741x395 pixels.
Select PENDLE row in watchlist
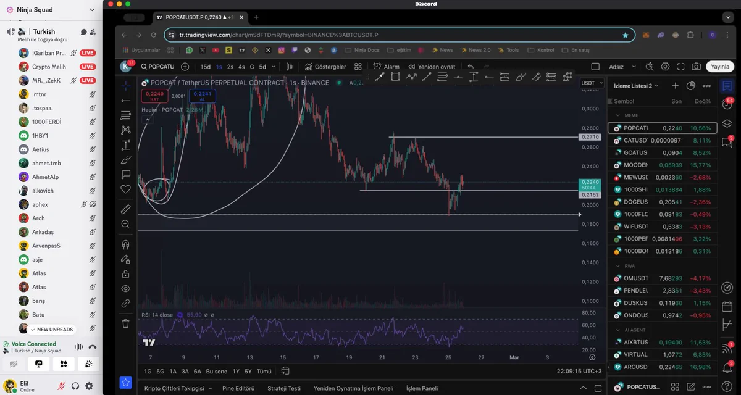[x=663, y=291]
